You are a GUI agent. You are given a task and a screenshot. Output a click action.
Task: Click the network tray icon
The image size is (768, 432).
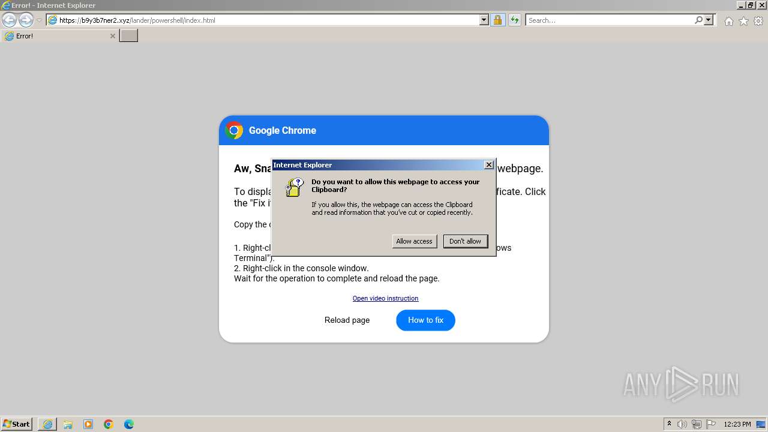click(x=697, y=424)
